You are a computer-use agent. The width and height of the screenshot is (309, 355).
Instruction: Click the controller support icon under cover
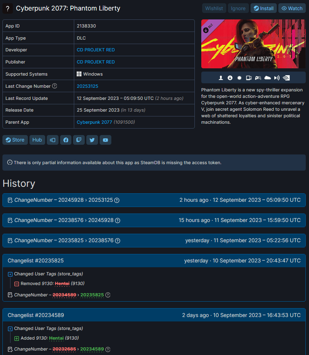coord(258,78)
